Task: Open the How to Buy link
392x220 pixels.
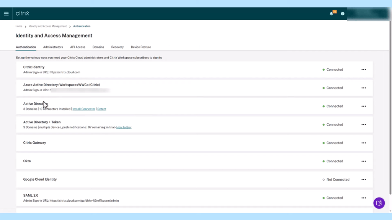Action: pyautogui.click(x=124, y=127)
